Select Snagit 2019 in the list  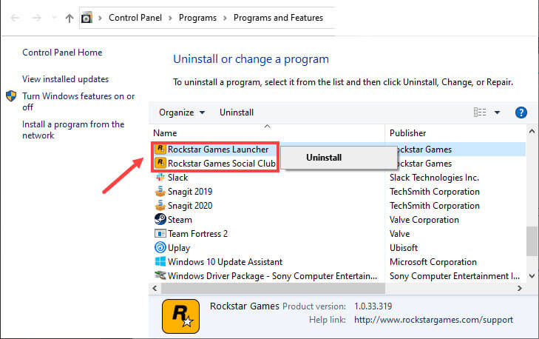pyautogui.click(x=190, y=192)
